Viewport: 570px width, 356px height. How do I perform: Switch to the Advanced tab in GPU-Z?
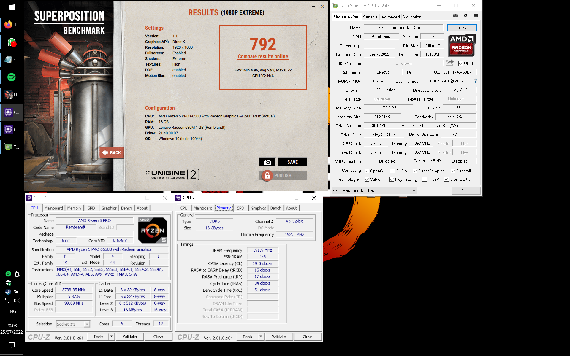390,17
